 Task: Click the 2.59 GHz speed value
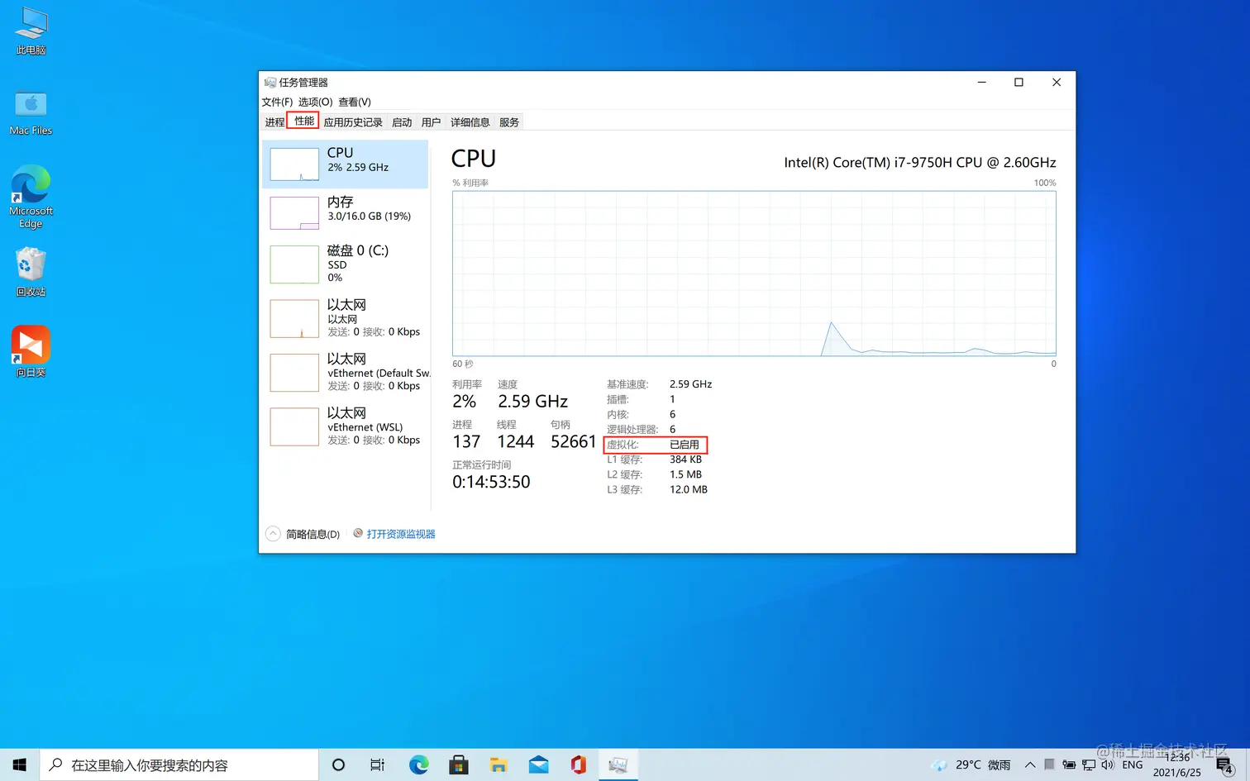point(533,402)
